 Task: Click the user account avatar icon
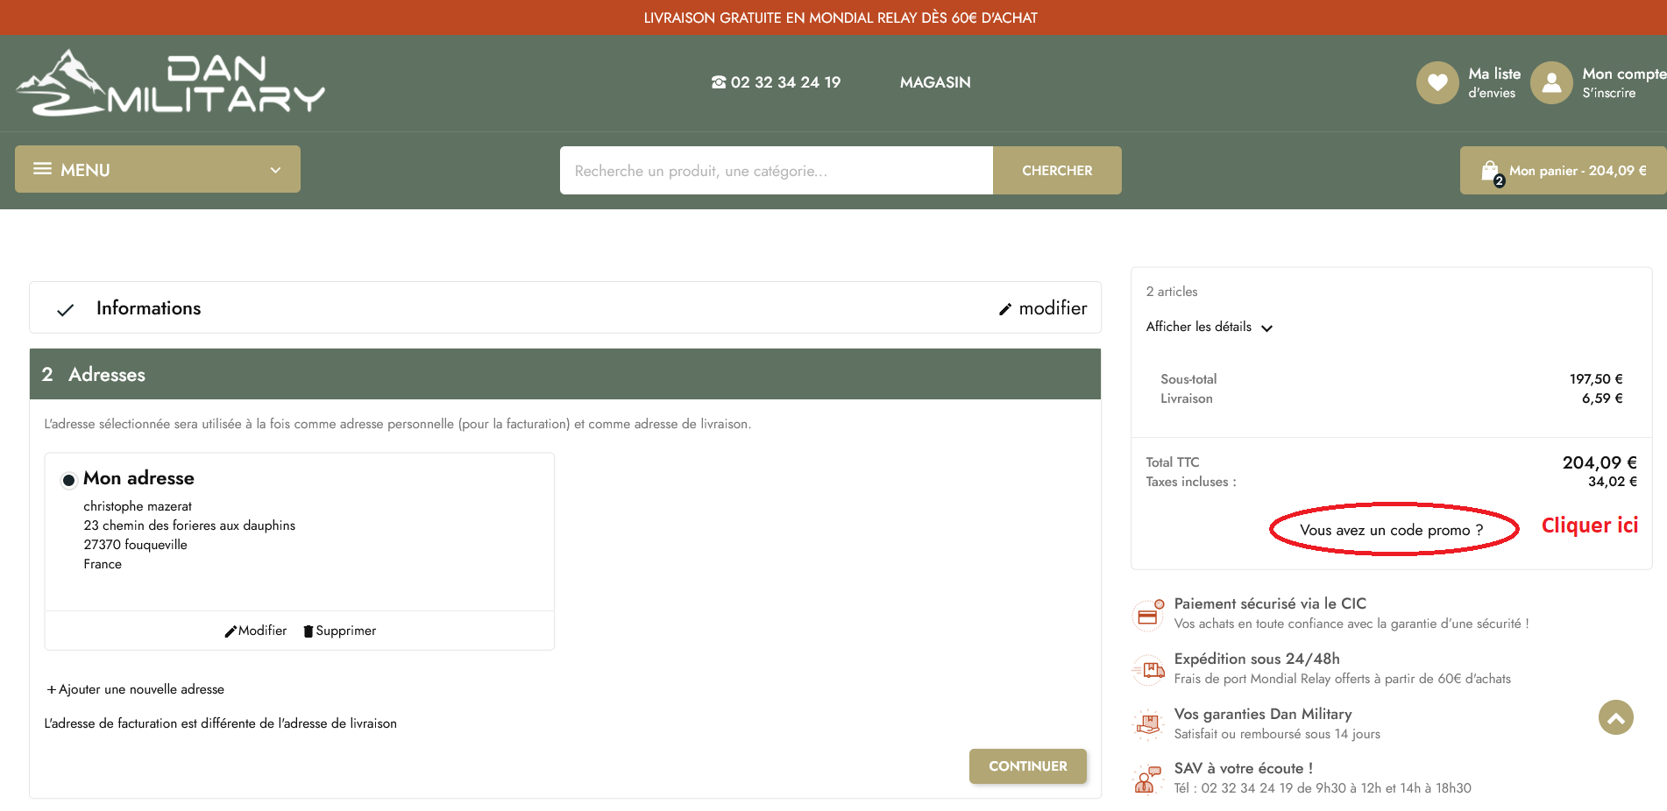tap(1551, 83)
